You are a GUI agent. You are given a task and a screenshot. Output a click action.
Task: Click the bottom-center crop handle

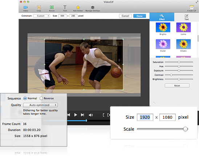click(x=84, y=89)
